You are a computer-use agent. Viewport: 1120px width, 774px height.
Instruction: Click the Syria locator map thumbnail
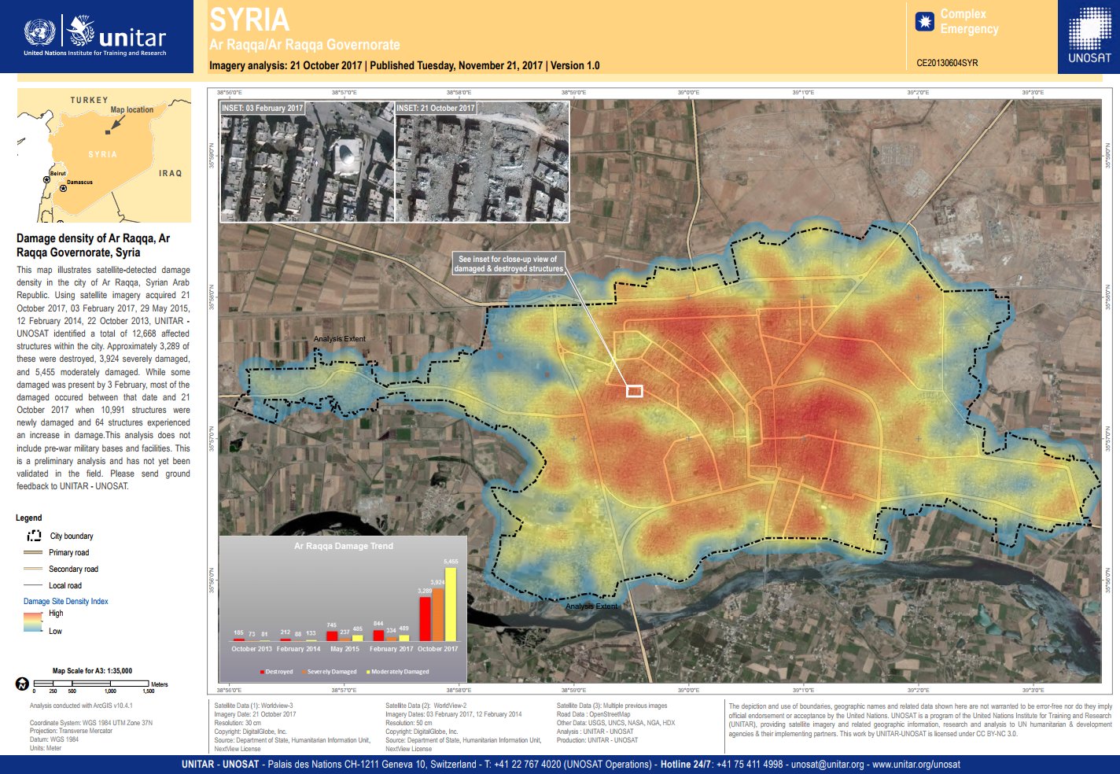click(x=104, y=155)
